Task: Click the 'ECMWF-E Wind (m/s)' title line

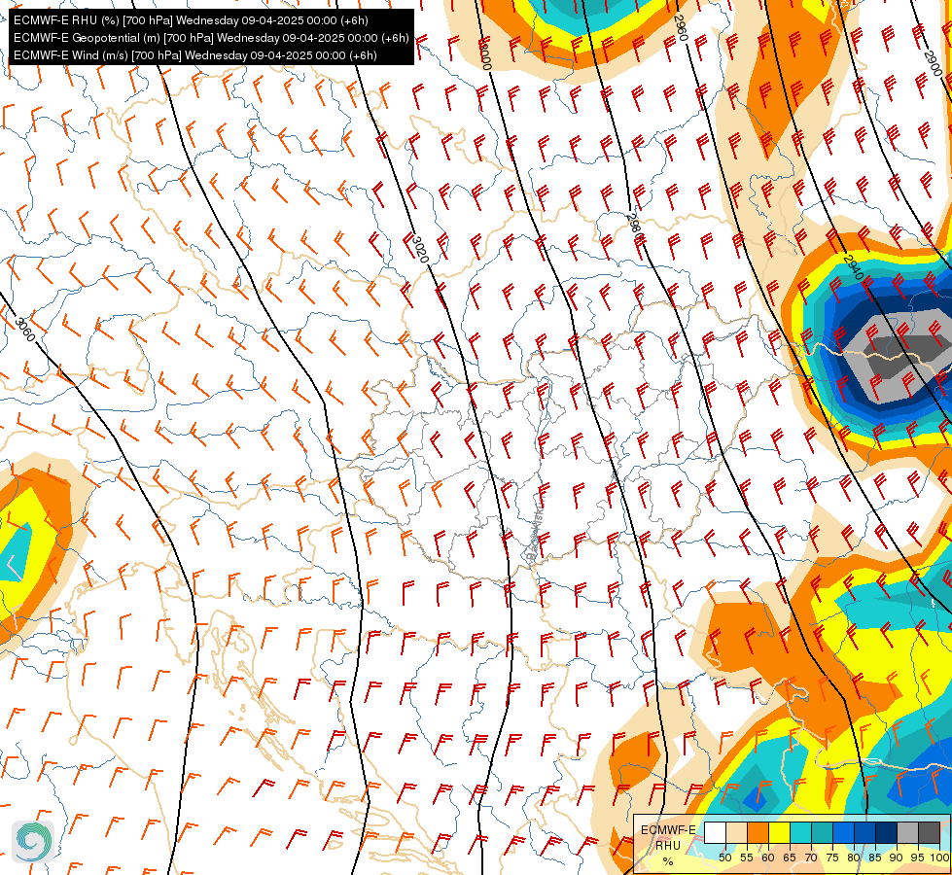Action: (194, 55)
